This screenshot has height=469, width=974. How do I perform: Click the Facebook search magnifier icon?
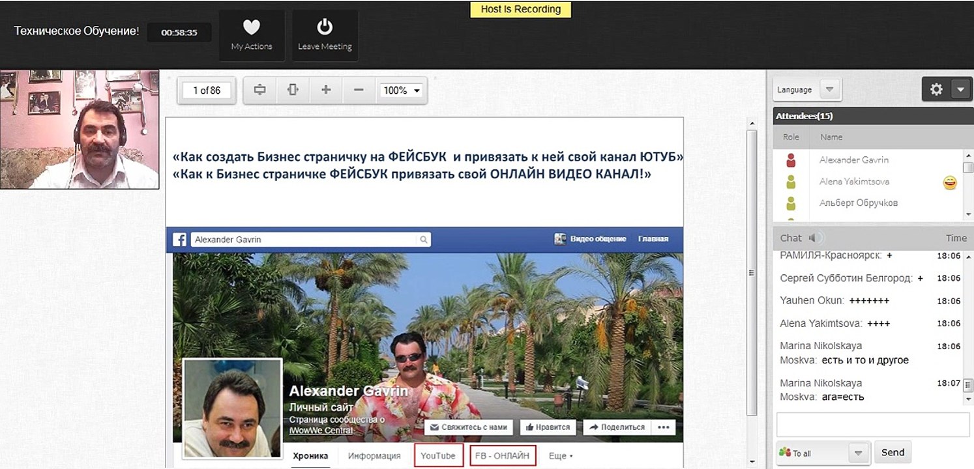click(424, 240)
